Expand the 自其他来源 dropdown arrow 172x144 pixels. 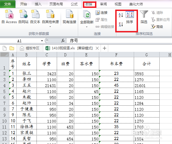click(50, 26)
